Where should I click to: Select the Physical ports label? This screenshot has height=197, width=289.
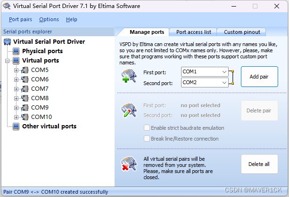[42, 51]
